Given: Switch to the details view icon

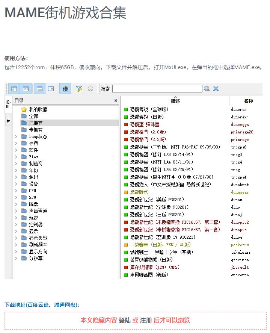Looking at the screenshot, I should pos(51,89).
